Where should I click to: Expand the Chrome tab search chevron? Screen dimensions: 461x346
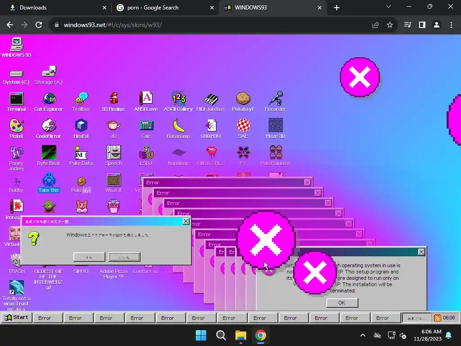pos(389,6)
